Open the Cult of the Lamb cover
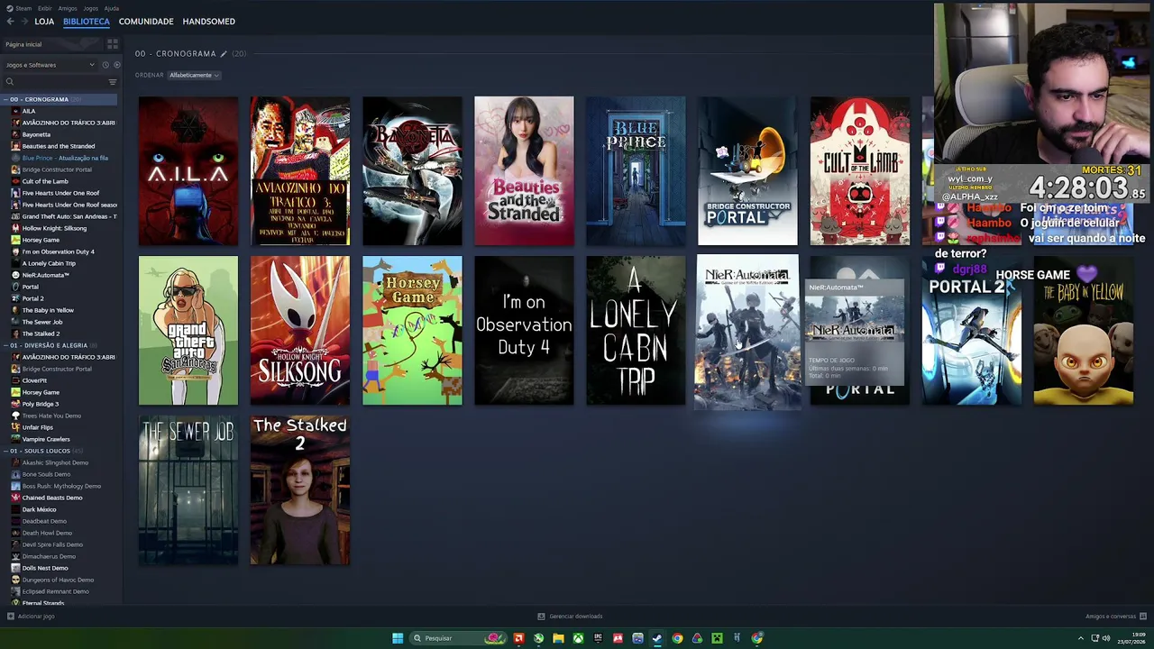Screen dimensions: 1154x649 pos(859,170)
